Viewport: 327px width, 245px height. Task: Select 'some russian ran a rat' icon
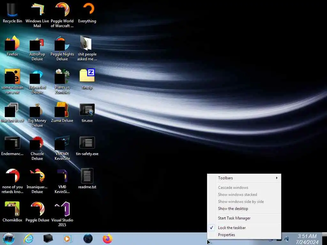[12, 81]
